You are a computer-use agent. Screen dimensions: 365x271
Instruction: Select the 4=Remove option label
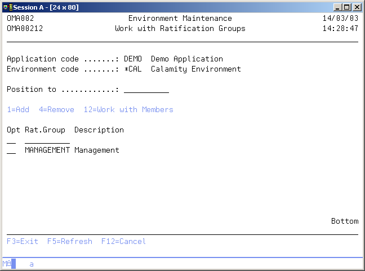click(x=56, y=110)
